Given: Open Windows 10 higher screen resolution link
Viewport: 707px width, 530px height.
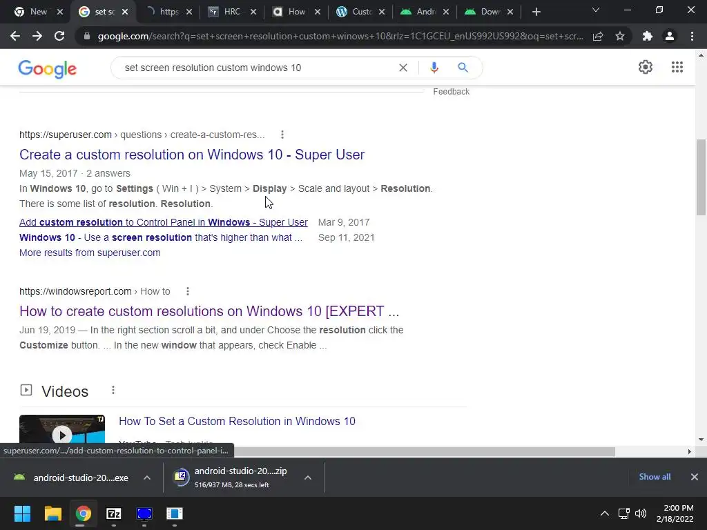Looking at the screenshot, I should (160, 237).
